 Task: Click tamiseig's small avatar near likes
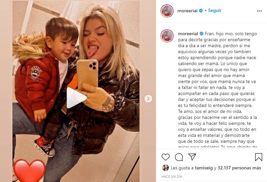tap(166, 168)
